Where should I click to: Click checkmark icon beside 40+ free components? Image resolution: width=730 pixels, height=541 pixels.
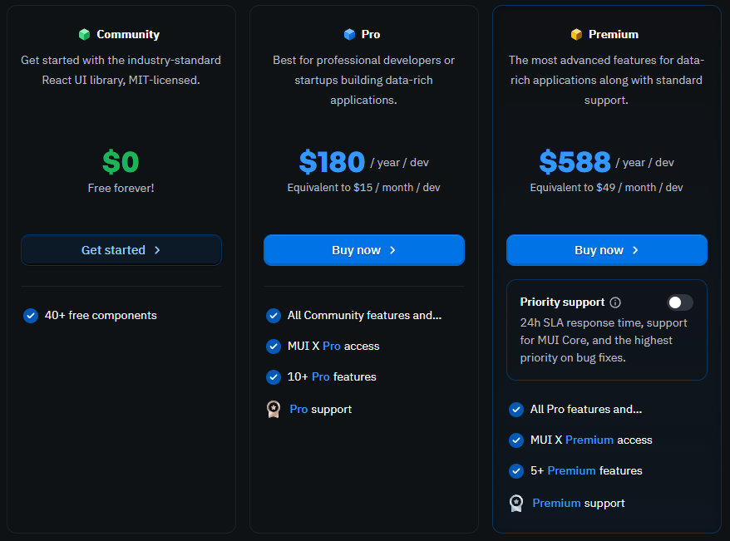pos(31,316)
